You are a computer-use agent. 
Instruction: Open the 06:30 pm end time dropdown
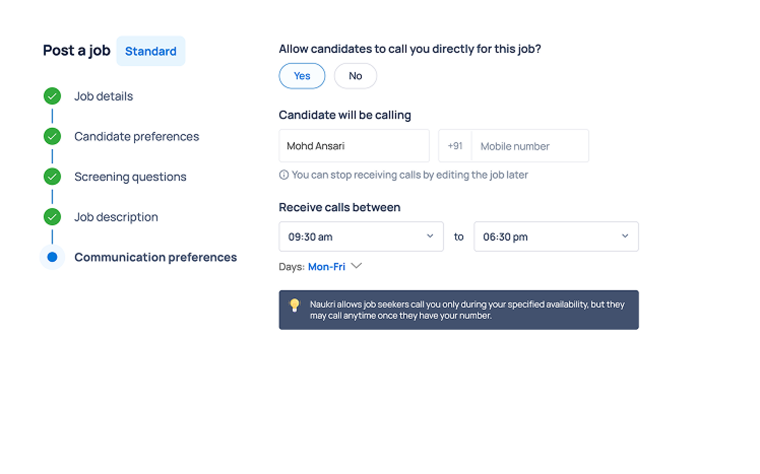(556, 236)
